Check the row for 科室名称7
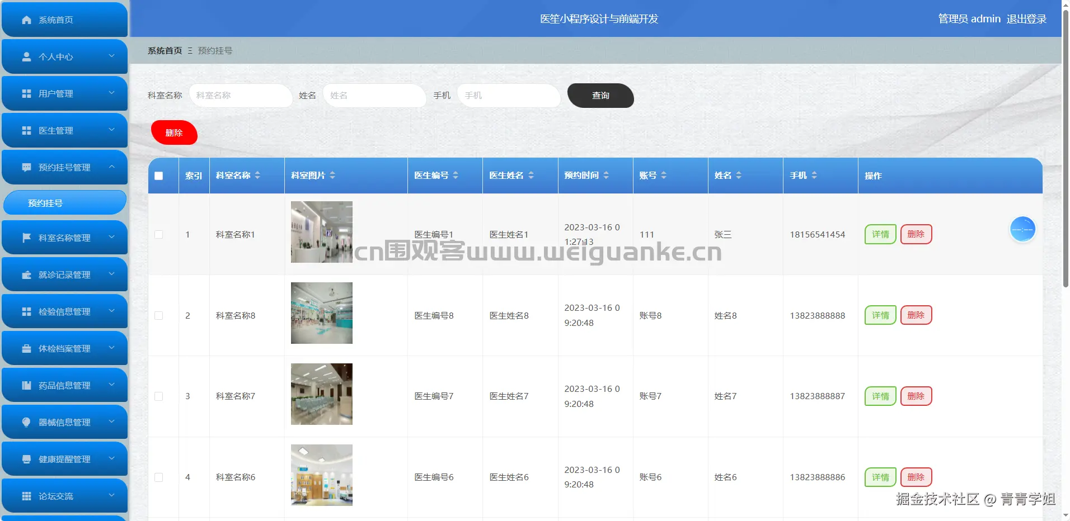This screenshot has width=1070, height=521. [x=159, y=396]
